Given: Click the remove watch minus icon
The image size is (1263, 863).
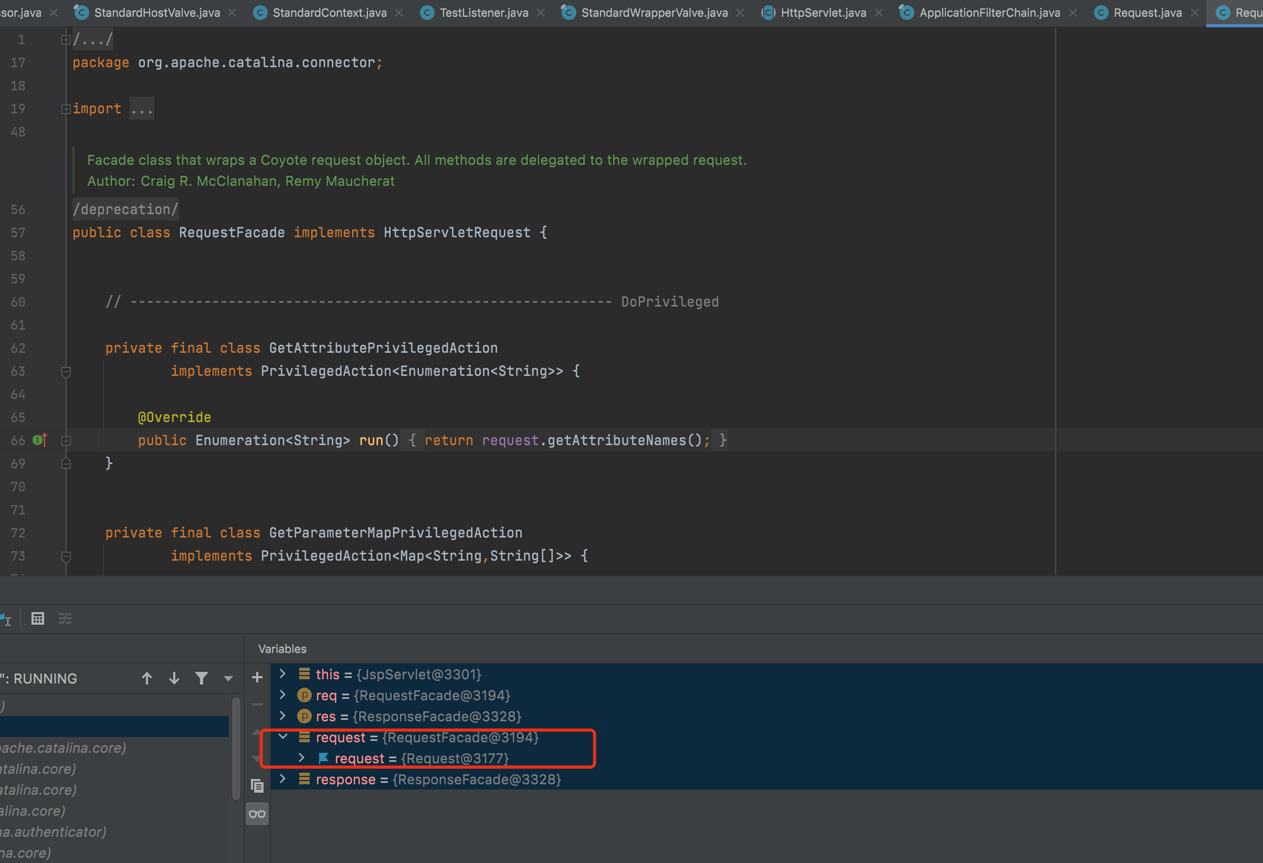Looking at the screenshot, I should tap(257, 704).
